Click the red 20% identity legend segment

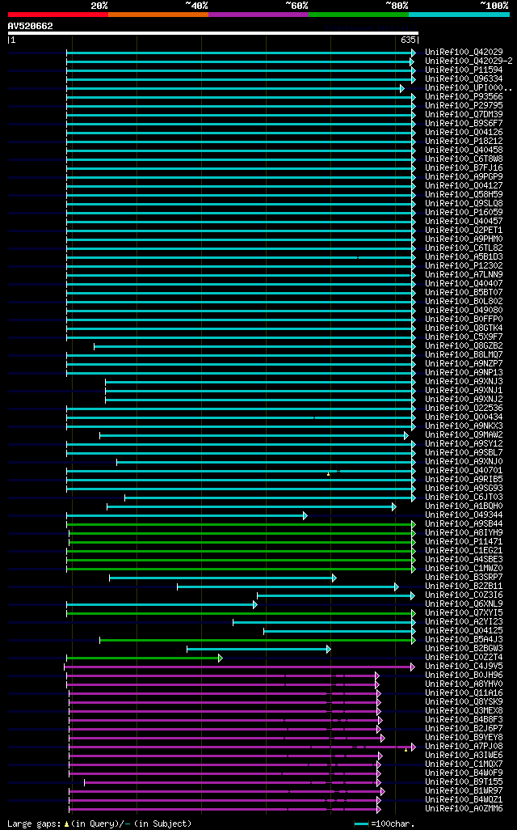pyautogui.click(x=58, y=15)
